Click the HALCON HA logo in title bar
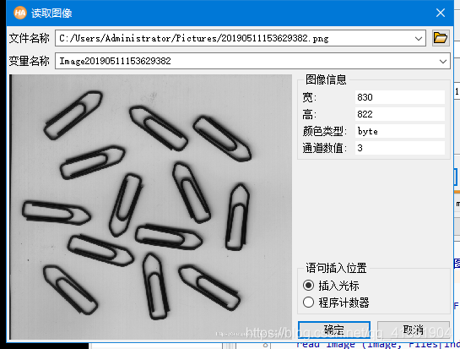Screen dimensions: 460x349 pos(20,13)
